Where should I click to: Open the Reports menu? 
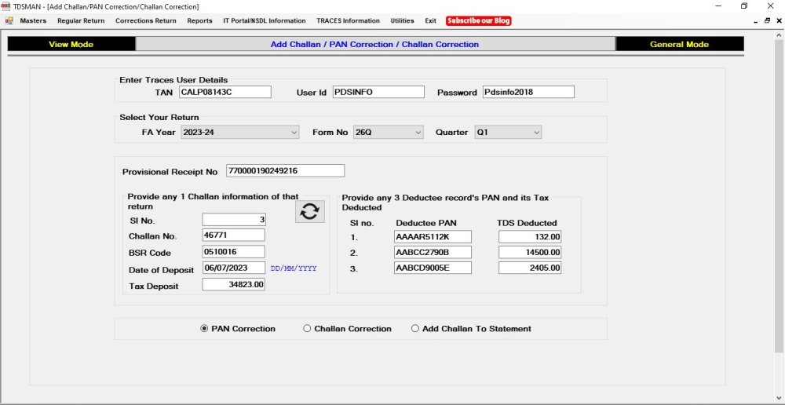tap(199, 20)
